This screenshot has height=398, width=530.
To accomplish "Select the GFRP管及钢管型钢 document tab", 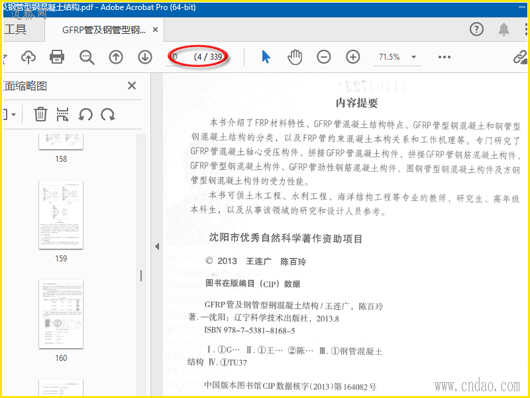I will pos(104,30).
